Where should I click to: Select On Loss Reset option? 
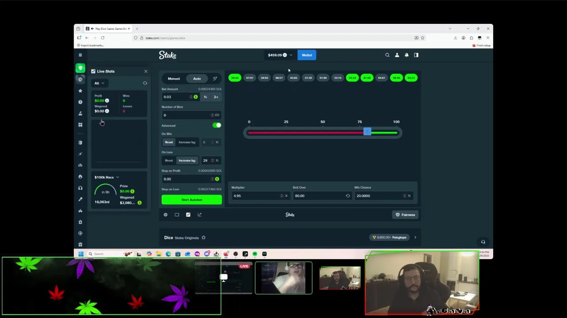pyautogui.click(x=169, y=160)
